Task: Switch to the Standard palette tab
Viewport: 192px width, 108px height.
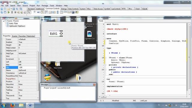Action: click(x=31, y=9)
